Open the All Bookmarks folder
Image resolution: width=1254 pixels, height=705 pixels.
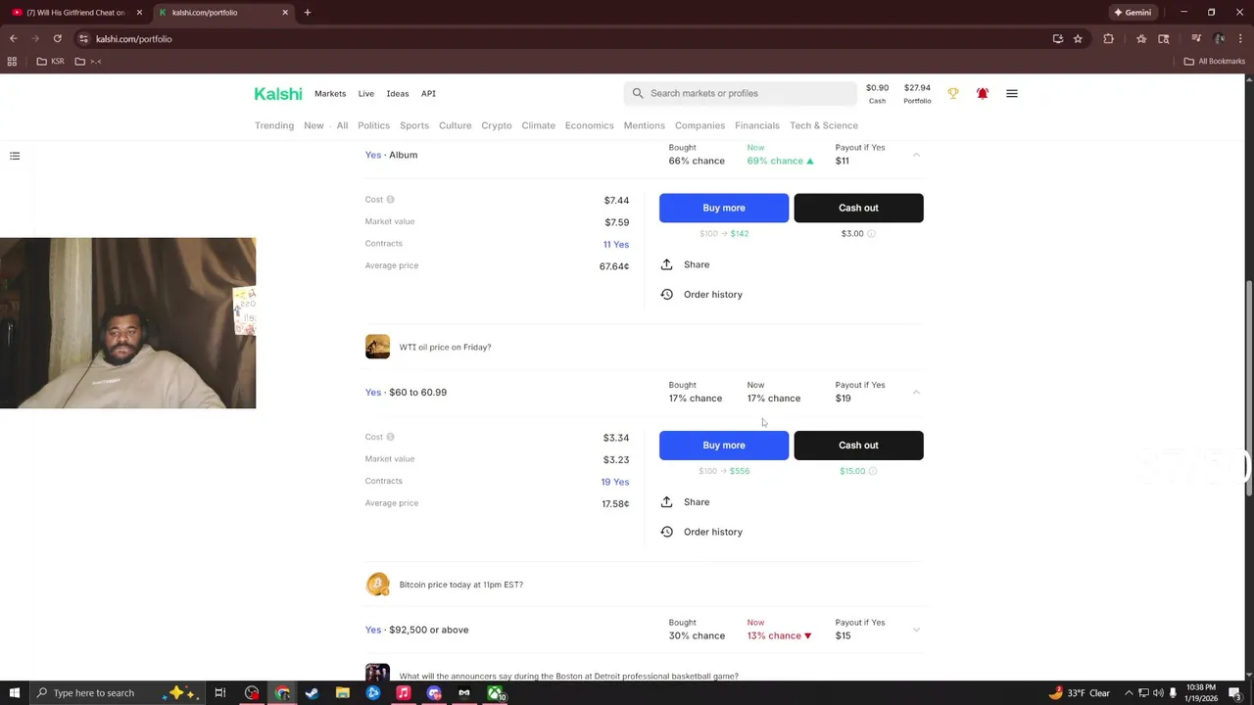[x=1215, y=62]
